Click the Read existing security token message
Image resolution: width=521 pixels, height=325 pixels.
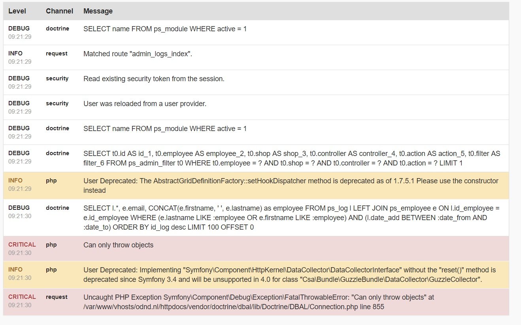pyautogui.click(x=154, y=79)
